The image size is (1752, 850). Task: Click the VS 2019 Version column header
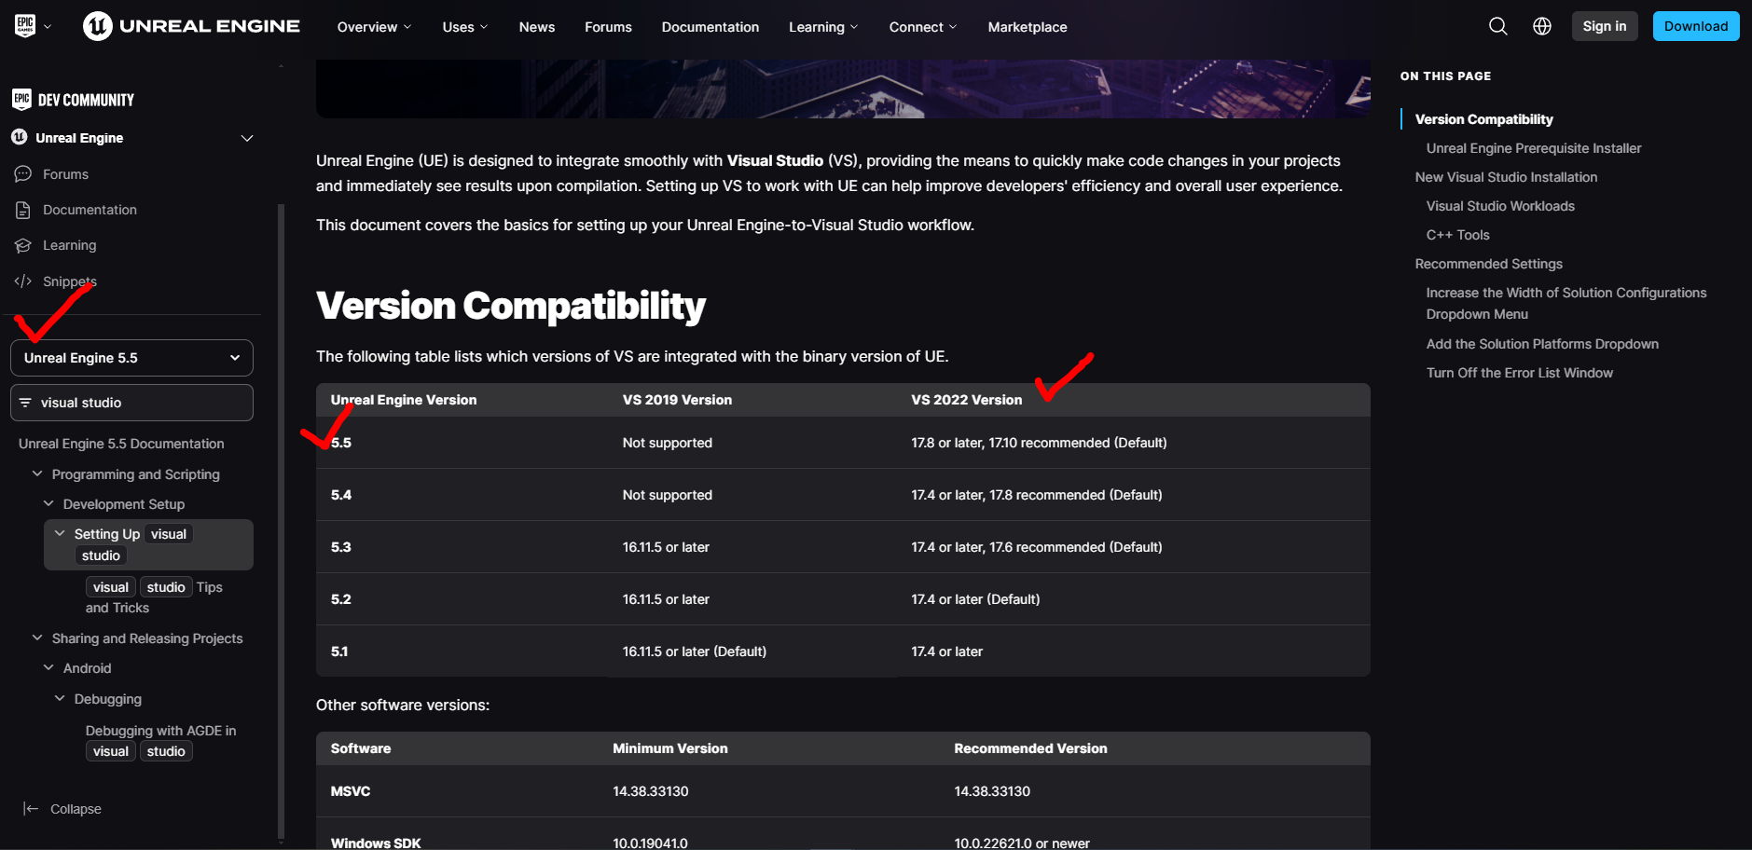click(677, 400)
